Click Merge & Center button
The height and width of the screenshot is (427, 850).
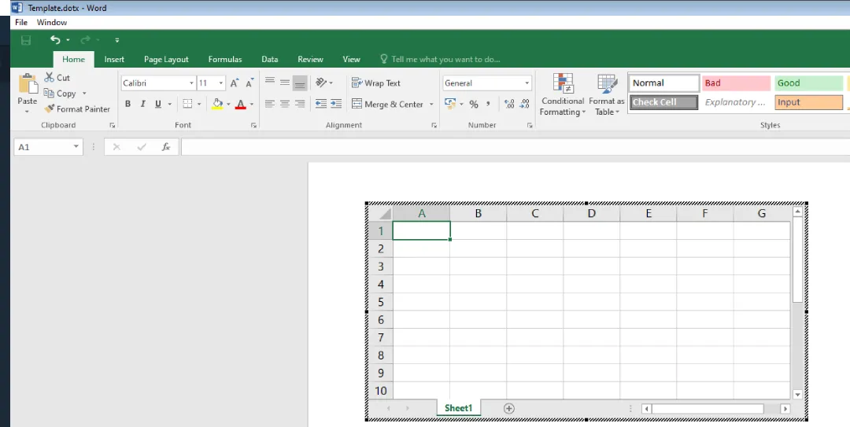click(387, 104)
